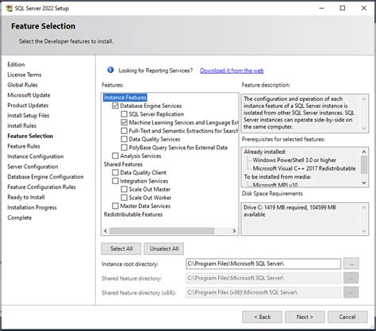Select the Complete step in the sidebar
The image size is (376, 331).
coord(20,217)
